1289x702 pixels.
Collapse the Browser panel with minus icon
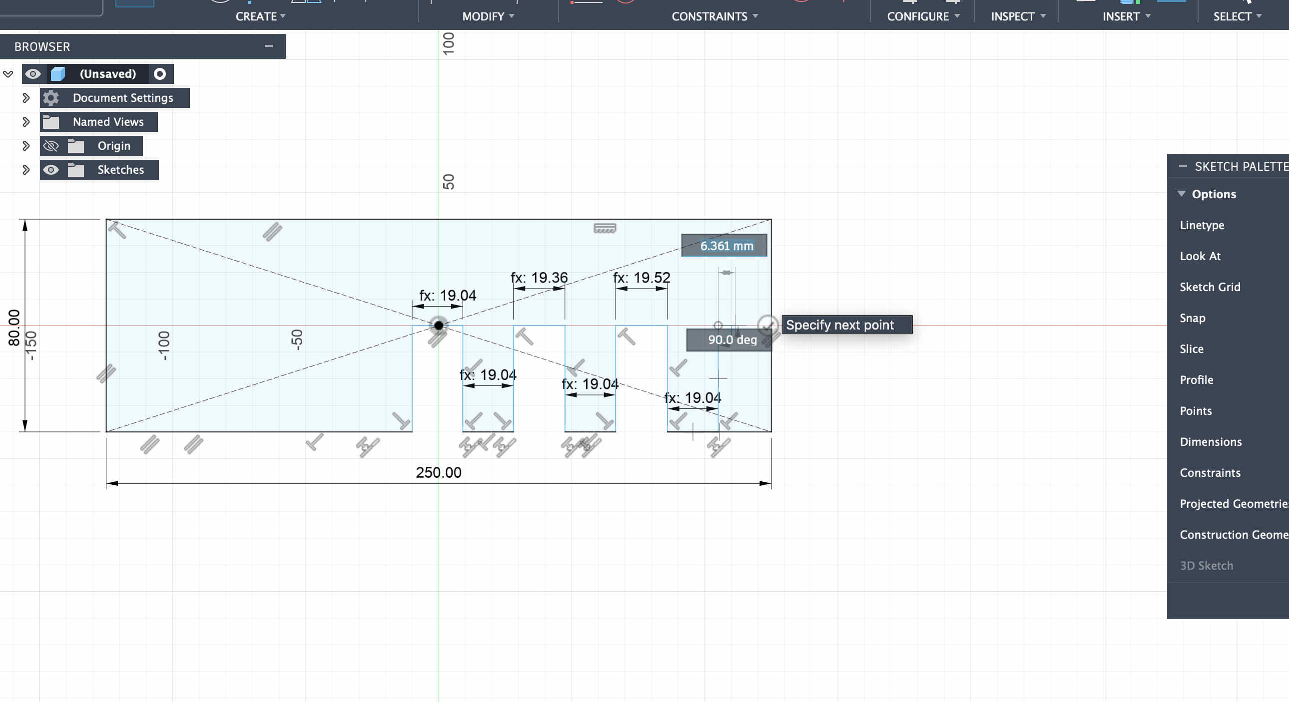click(269, 46)
